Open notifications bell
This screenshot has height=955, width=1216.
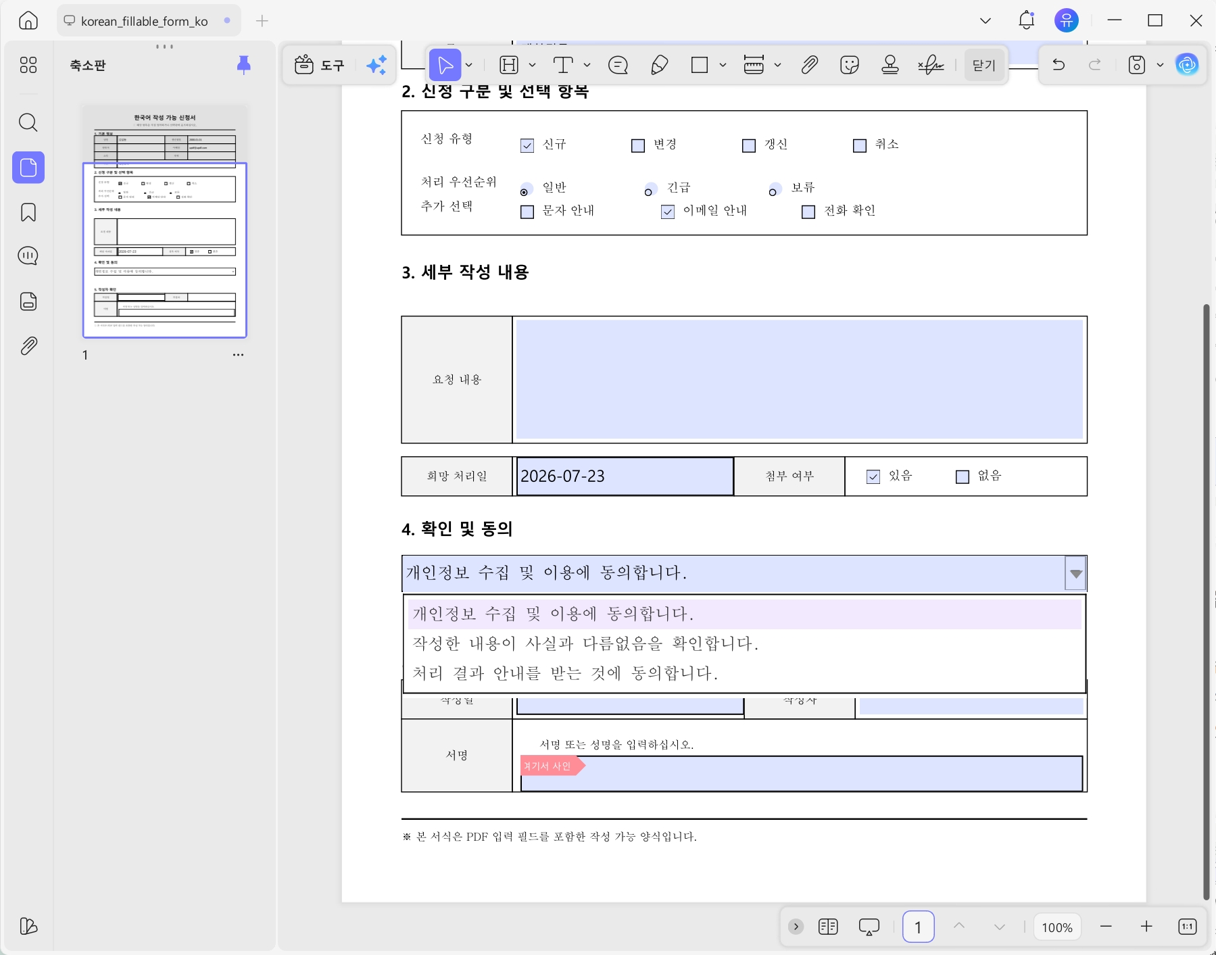point(1026,20)
